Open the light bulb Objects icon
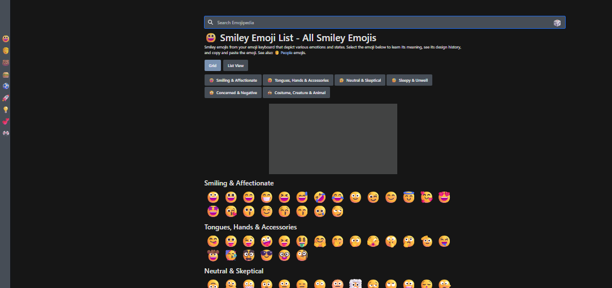Screen dimensions: 612x288 click(6, 110)
